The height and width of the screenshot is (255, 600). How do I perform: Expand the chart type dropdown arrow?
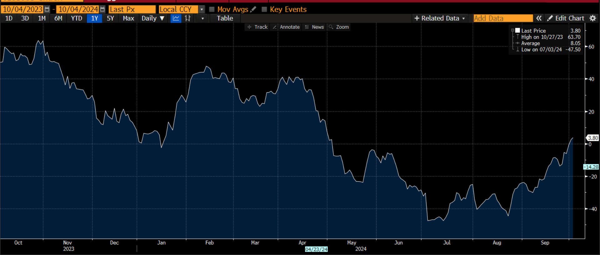click(202, 18)
